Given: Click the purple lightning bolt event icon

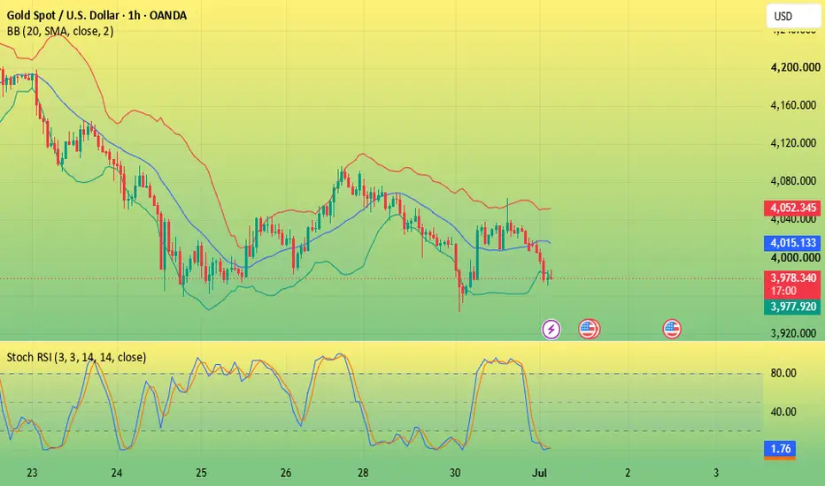Looking at the screenshot, I should click(551, 330).
